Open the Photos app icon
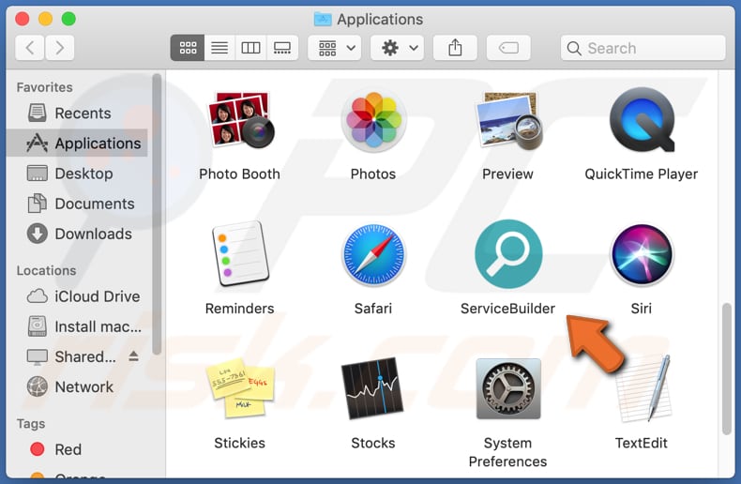Viewport: 741px width, 484px height. click(373, 119)
